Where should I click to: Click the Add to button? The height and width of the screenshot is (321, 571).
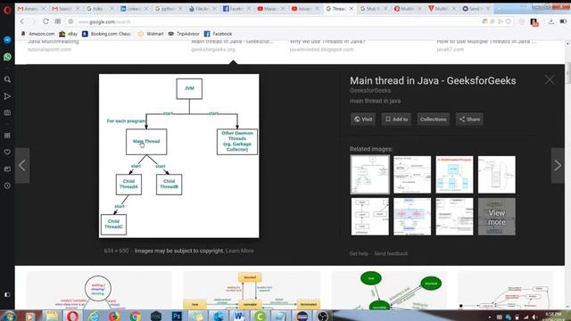pos(396,119)
